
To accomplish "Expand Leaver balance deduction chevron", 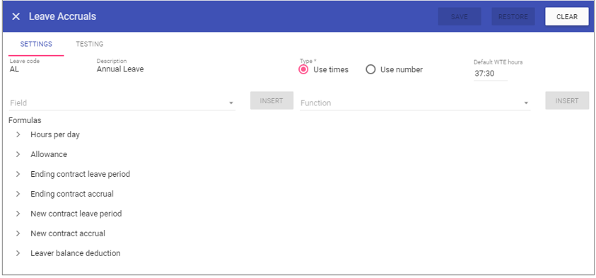I will 18,253.
